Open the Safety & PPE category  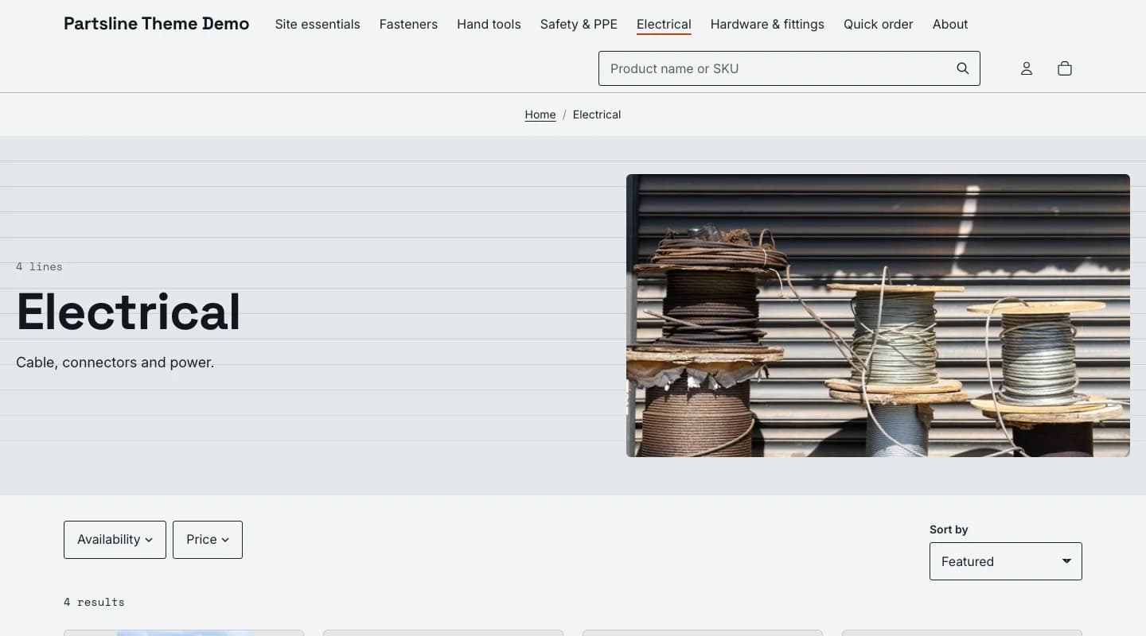[579, 25]
